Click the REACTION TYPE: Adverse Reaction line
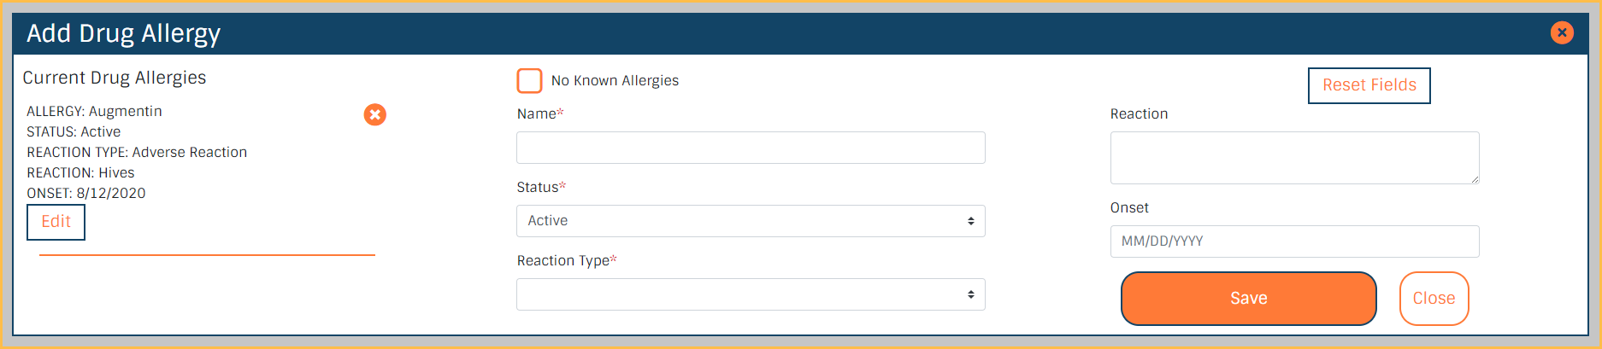 tap(137, 152)
